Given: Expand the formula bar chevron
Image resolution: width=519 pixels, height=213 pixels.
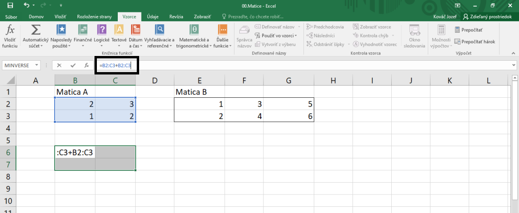Looking at the screenshot, I should click(513, 65).
